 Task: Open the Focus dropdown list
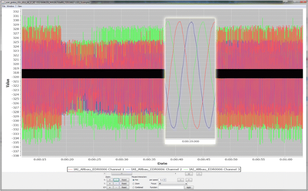(173, 183)
